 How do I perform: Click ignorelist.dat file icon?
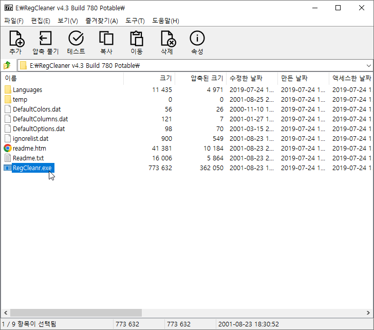pyautogui.click(x=8, y=138)
